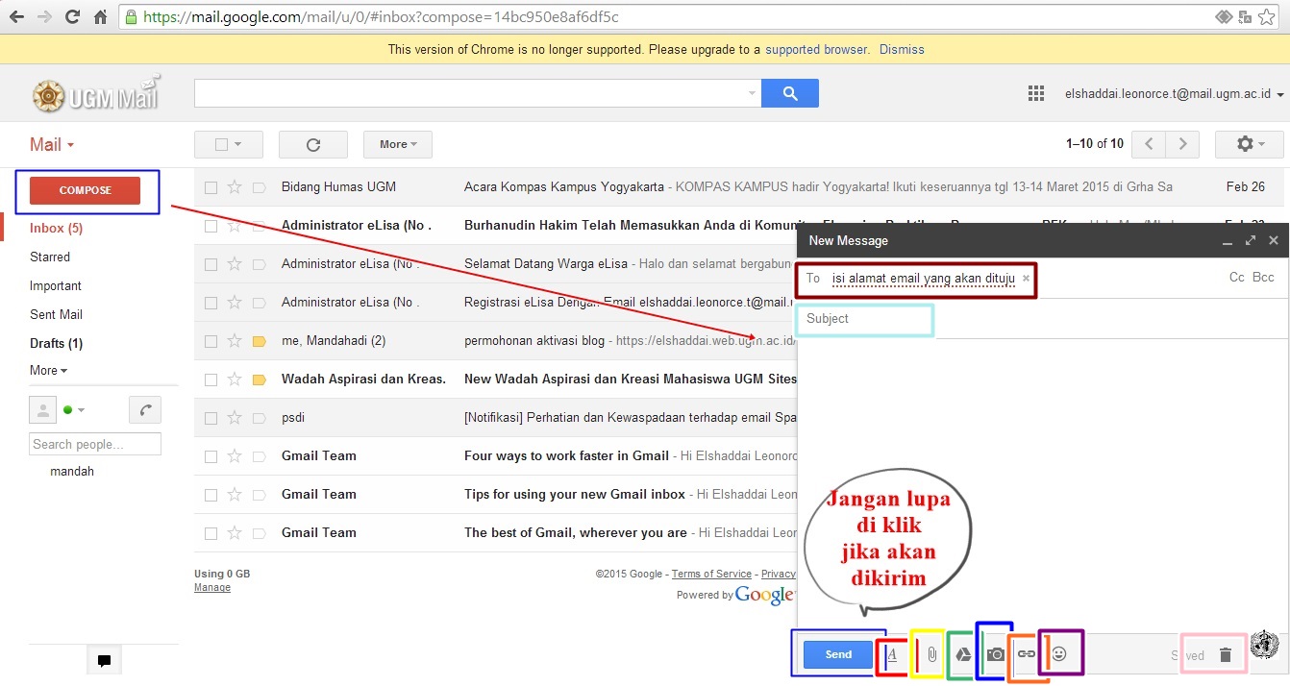Click the browser Forward arrow
Viewport: 1290px width, 686px height.
click(44, 16)
